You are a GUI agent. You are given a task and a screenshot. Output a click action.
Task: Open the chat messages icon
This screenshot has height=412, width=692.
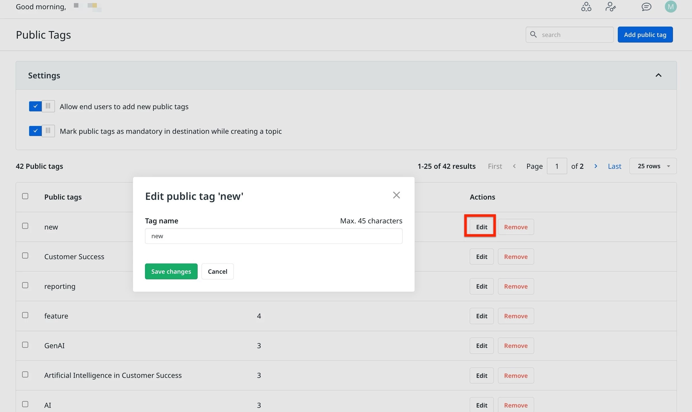646,7
